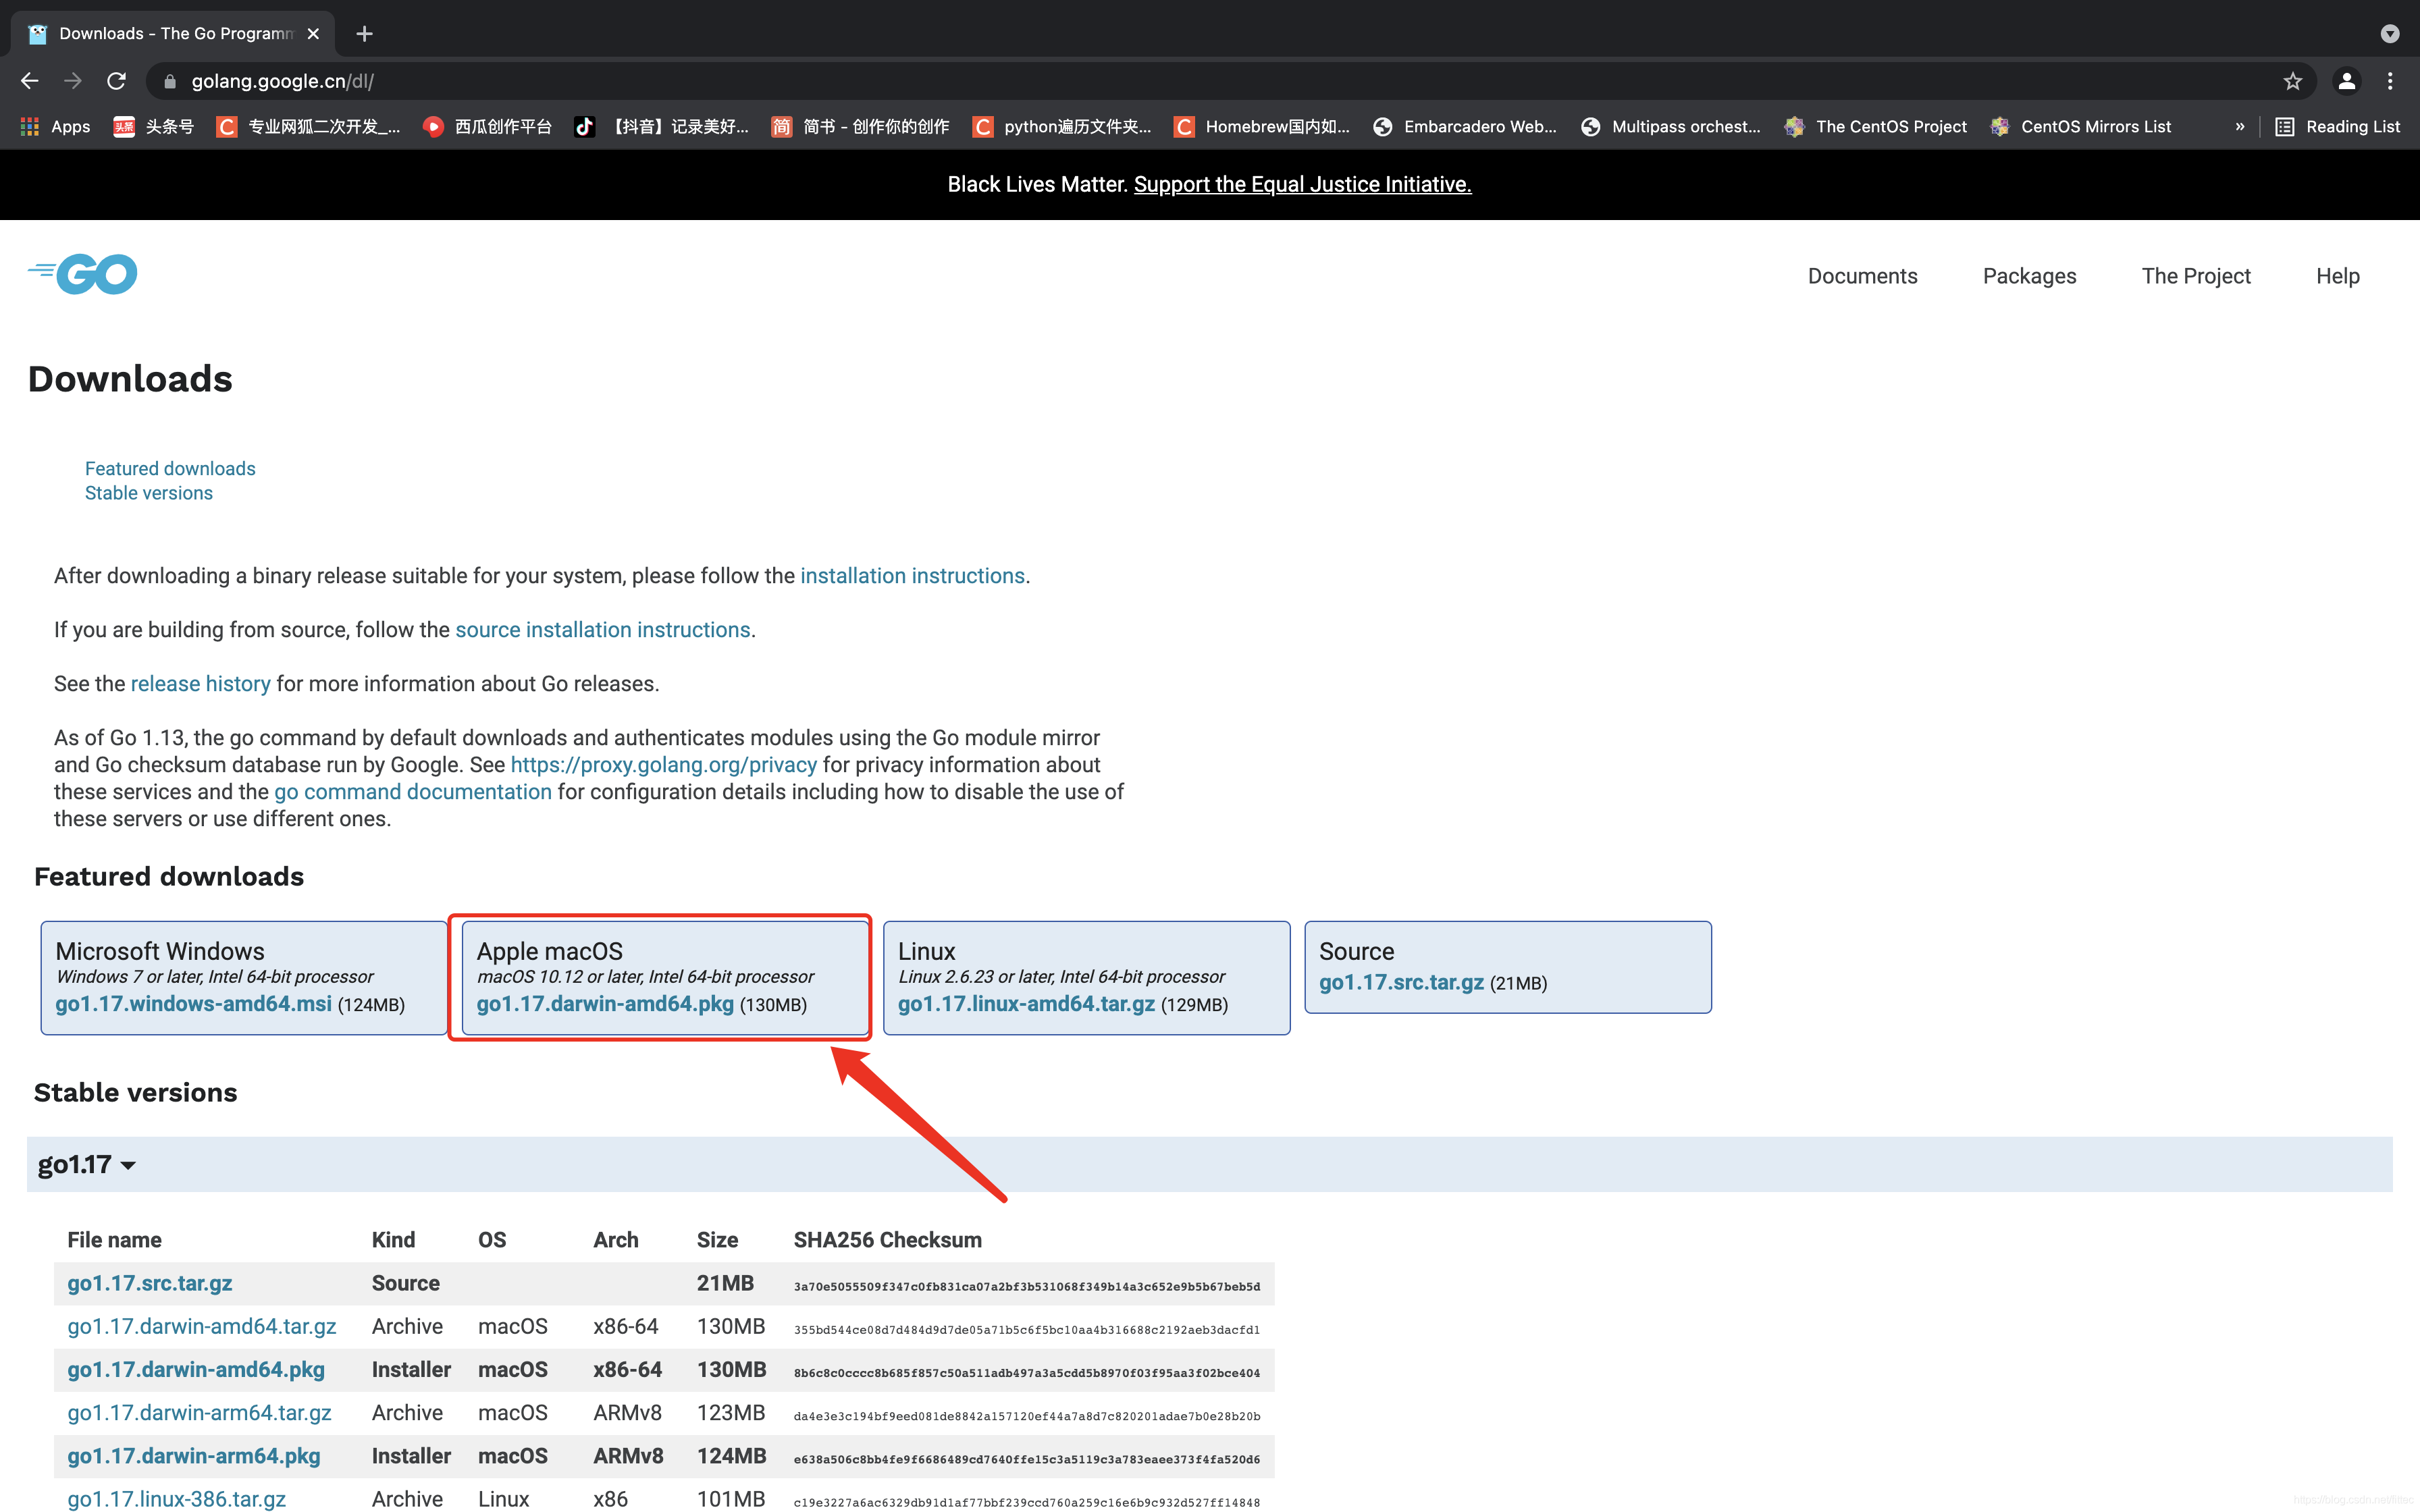The image size is (2420, 1512).
Task: Download featured go1.17.linux-amd64.tar.gz
Action: click(x=1026, y=1004)
